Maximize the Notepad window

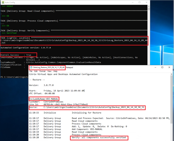click(x=162, y=67)
